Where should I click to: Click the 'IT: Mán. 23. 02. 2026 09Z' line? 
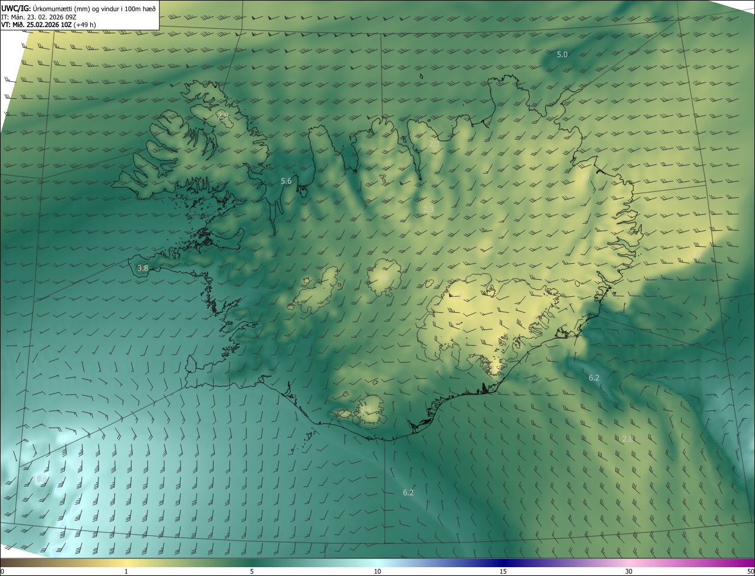coord(38,17)
